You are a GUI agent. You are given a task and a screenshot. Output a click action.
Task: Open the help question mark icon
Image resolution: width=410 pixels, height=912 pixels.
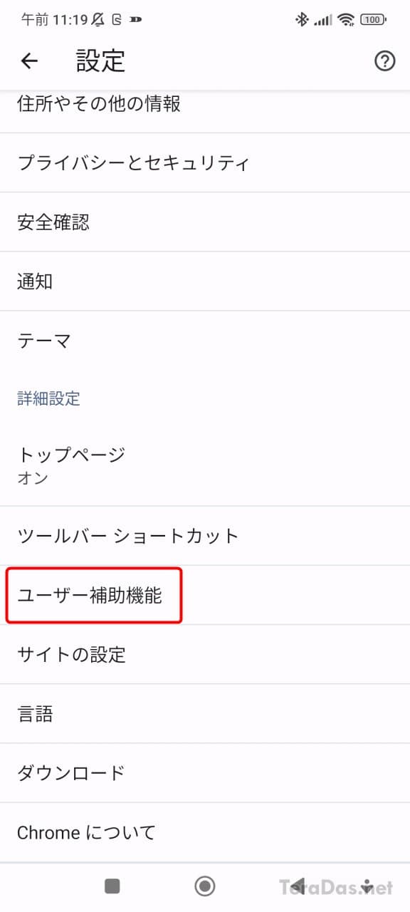(x=384, y=61)
